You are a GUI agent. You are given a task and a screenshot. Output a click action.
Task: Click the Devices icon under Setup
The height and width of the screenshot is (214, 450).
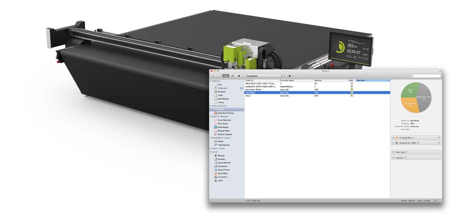[216, 156]
